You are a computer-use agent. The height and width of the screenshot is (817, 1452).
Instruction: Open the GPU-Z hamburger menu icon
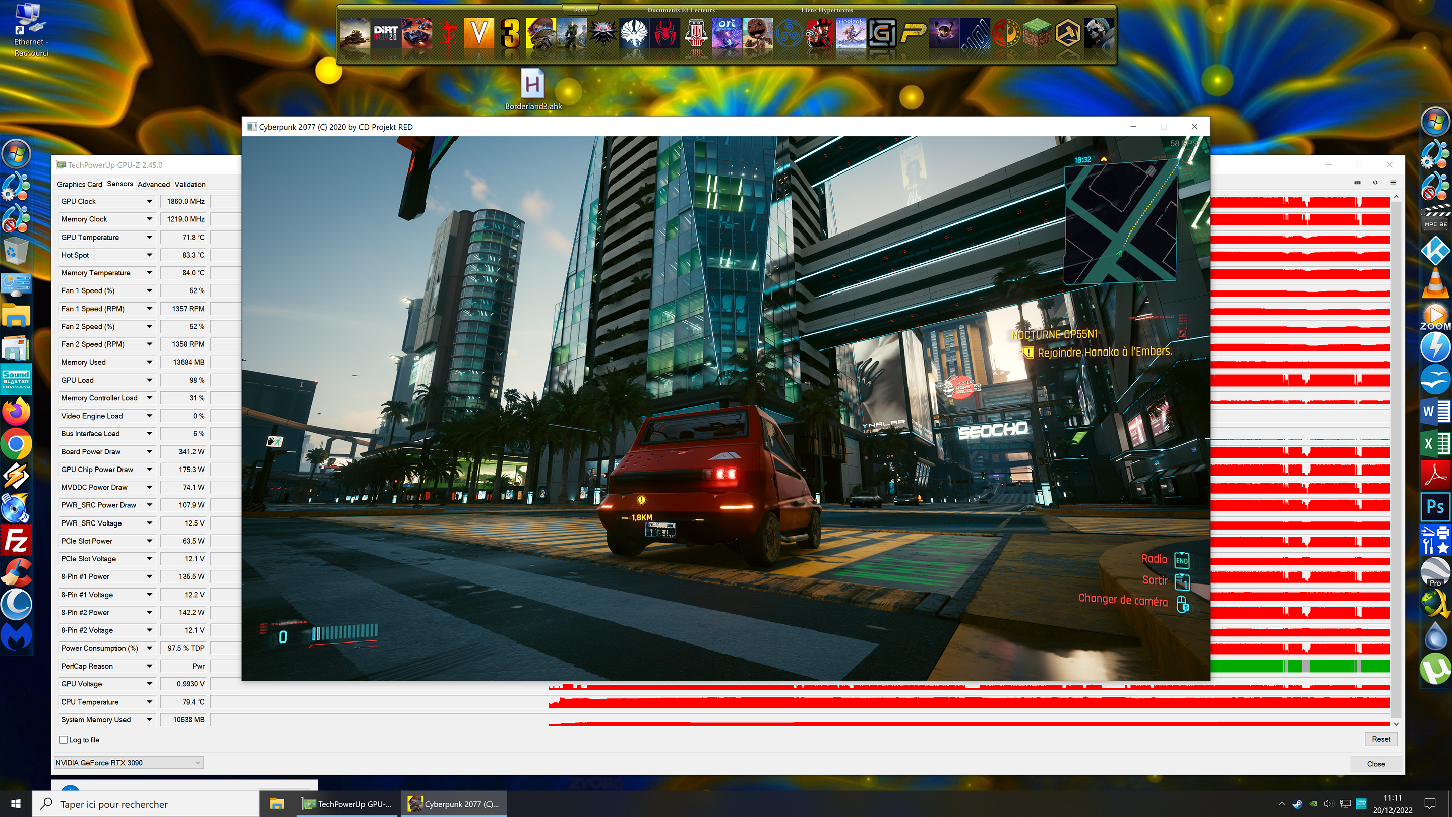coord(1393,183)
